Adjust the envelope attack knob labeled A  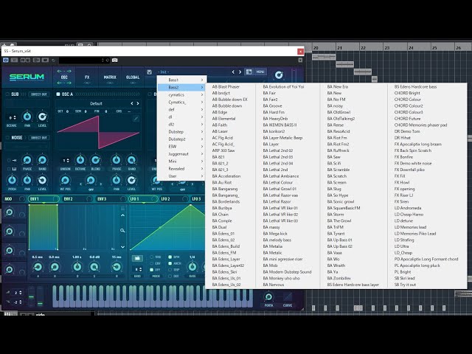(x=38, y=267)
